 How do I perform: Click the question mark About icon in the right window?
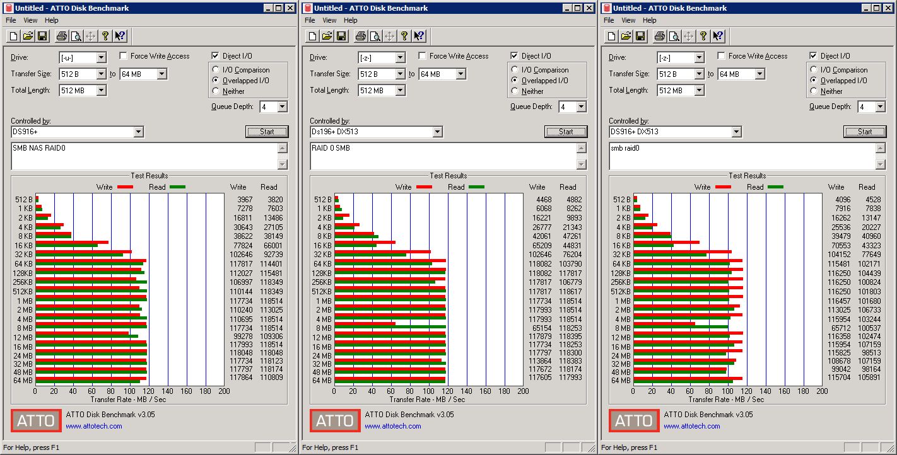tap(703, 36)
